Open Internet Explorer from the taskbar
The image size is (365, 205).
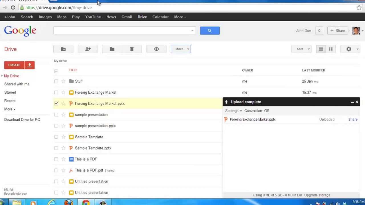tap(52, 203)
